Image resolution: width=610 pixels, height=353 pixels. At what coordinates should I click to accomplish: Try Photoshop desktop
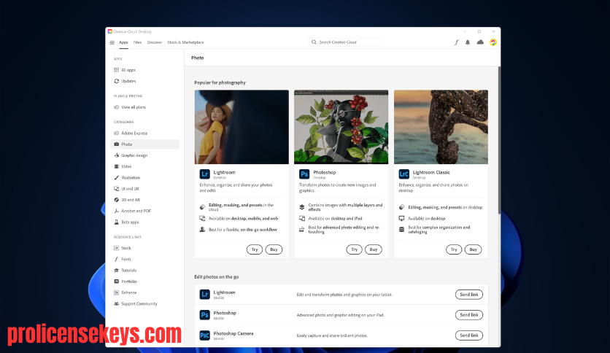coord(354,249)
